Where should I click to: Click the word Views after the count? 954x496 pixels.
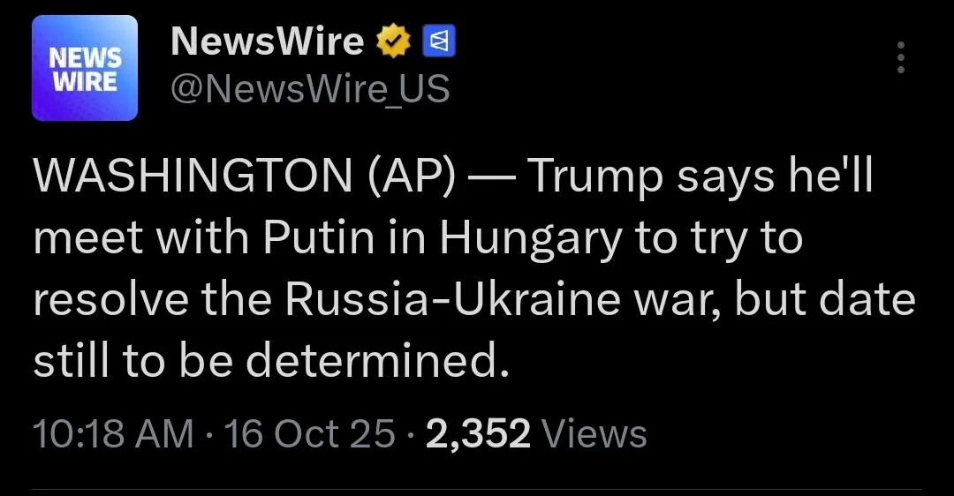[594, 434]
